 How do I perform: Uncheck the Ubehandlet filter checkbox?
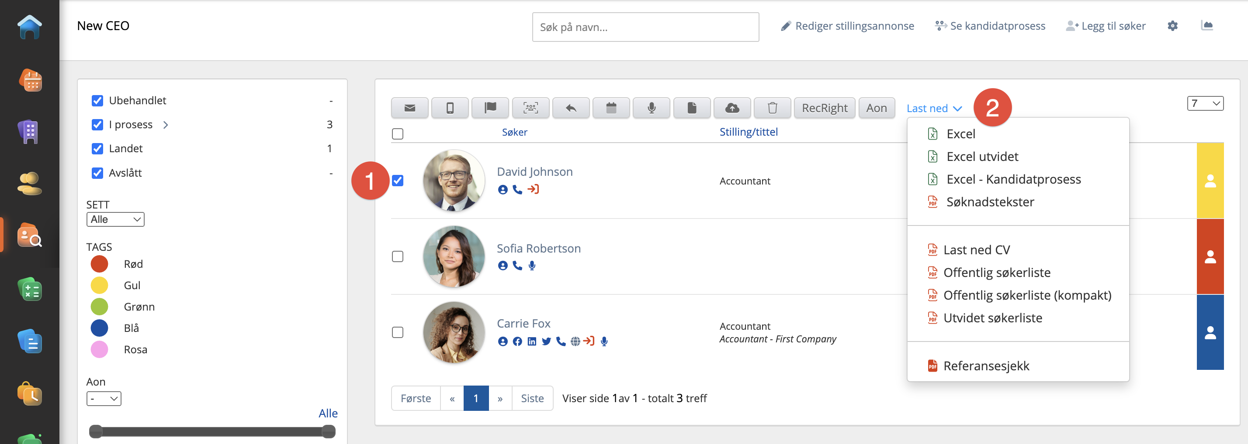pos(97,101)
